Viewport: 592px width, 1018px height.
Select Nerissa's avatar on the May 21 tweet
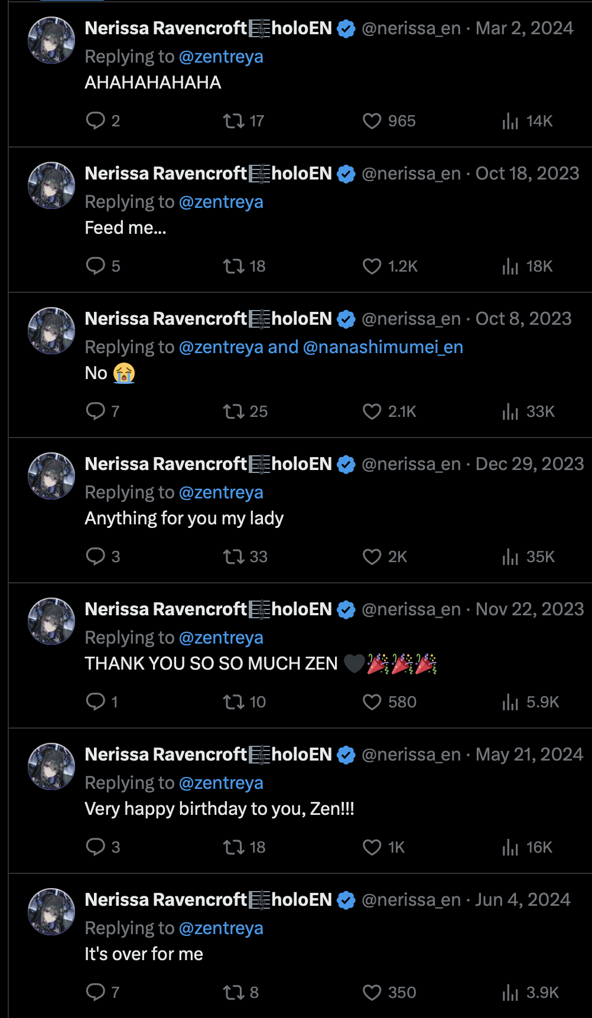tap(51, 766)
